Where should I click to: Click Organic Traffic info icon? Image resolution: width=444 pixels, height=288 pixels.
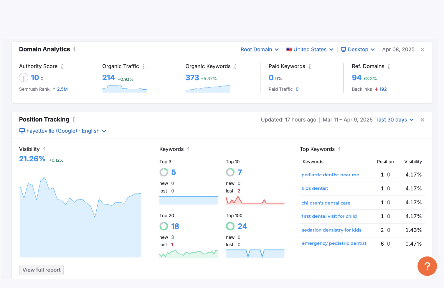(x=143, y=66)
